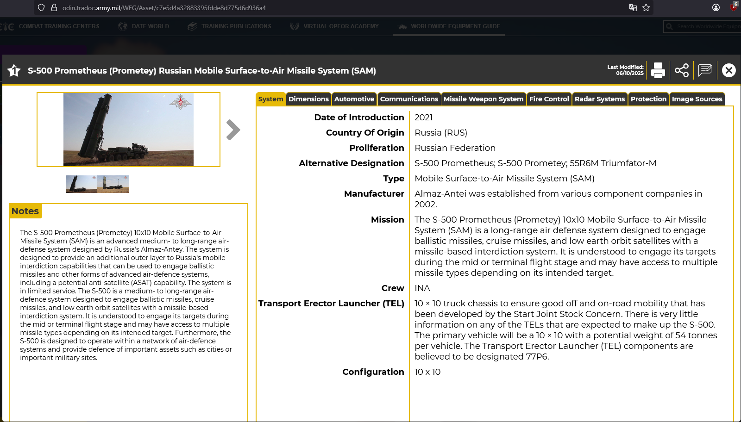Open Worldwide Equipment Guide menu

449,26
